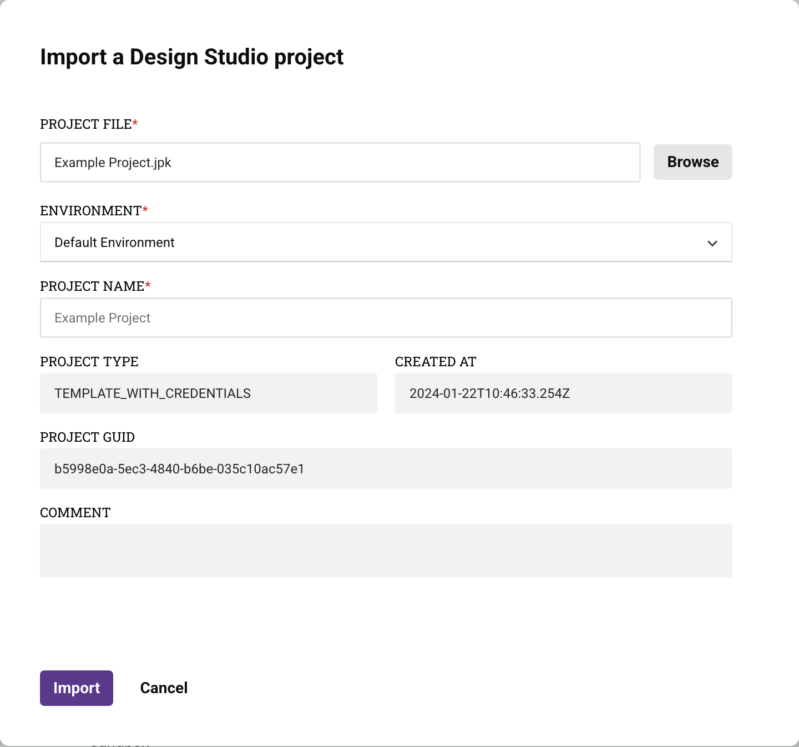Click the Created At timestamp field
The width and height of the screenshot is (799, 747).
(563, 393)
